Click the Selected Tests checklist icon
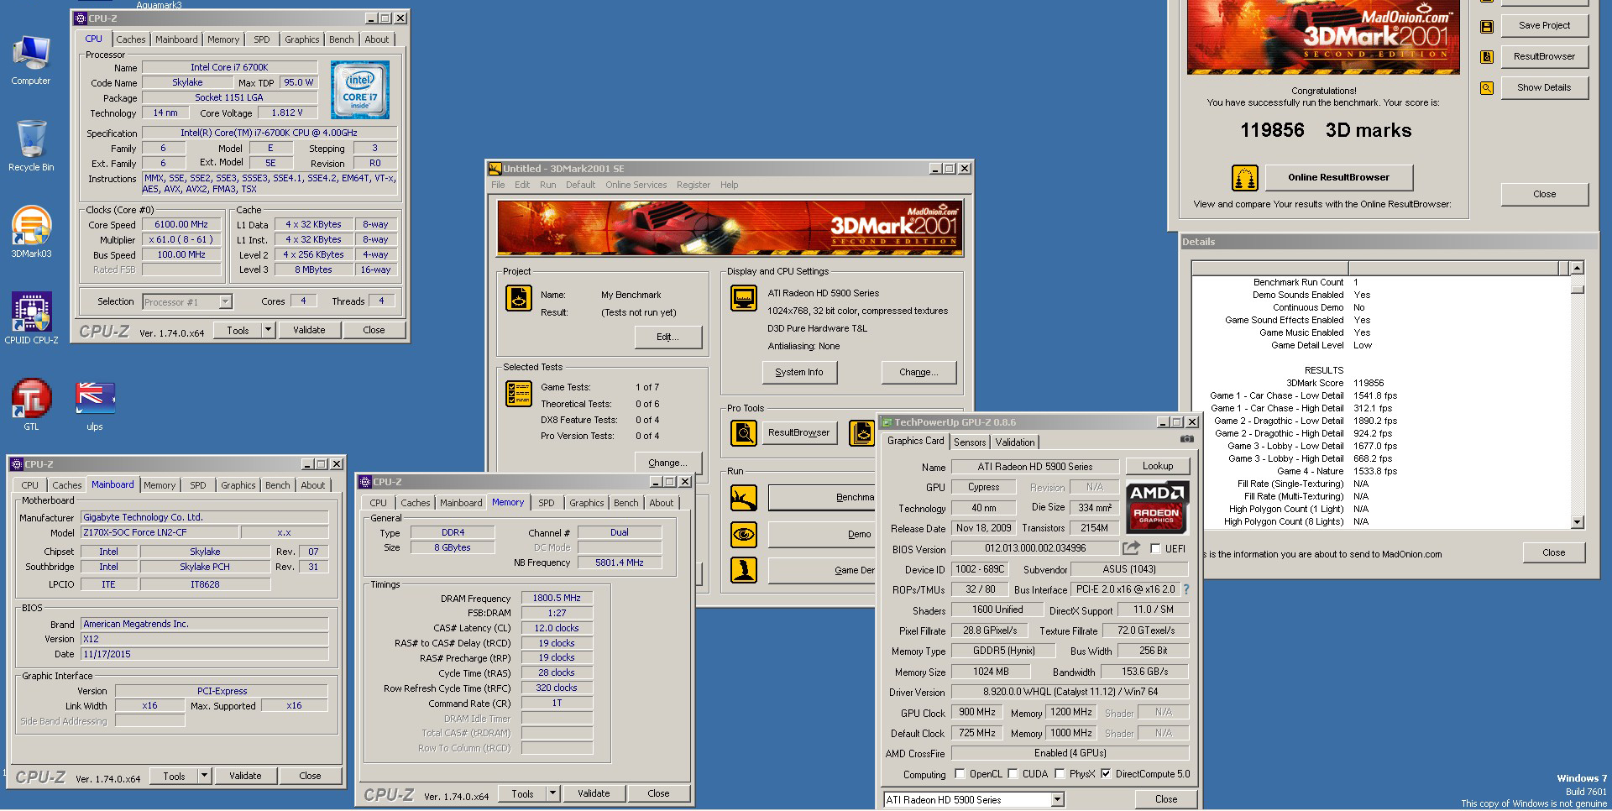The height and width of the screenshot is (811, 1612). tap(519, 393)
